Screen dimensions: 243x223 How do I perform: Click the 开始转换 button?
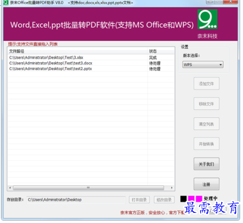click(x=206, y=144)
